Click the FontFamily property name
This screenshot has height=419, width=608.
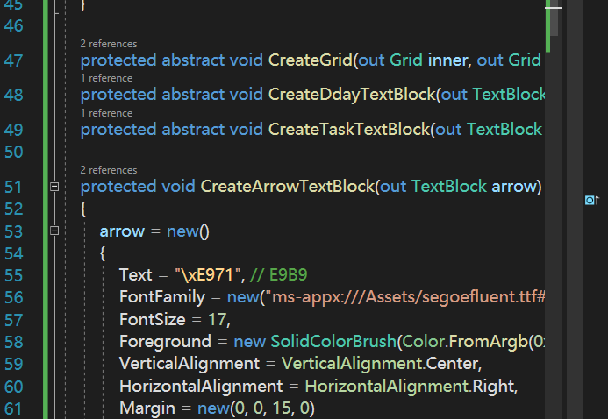pos(162,297)
